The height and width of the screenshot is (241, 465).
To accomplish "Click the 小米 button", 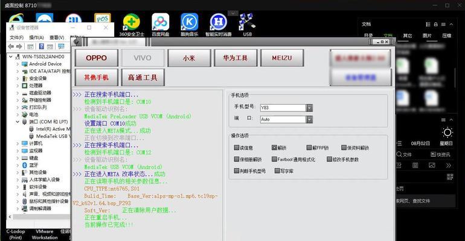I will (189, 58).
